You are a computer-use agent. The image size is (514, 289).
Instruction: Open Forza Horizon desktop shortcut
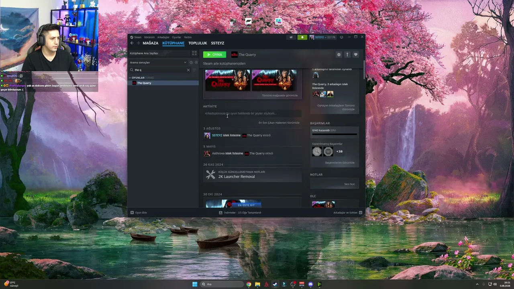pos(248,24)
